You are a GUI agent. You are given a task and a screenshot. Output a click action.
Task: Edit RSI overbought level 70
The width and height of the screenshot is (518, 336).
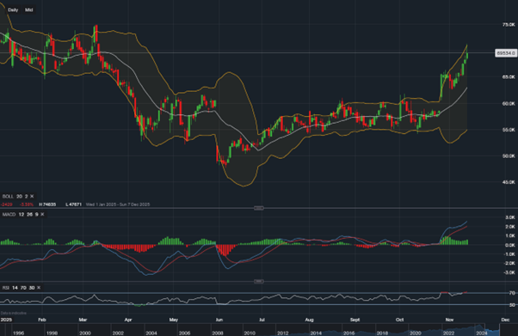23,288
